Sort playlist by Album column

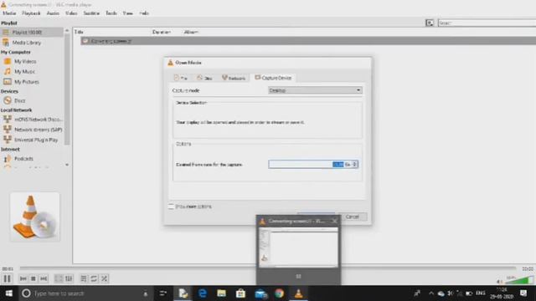click(x=191, y=32)
